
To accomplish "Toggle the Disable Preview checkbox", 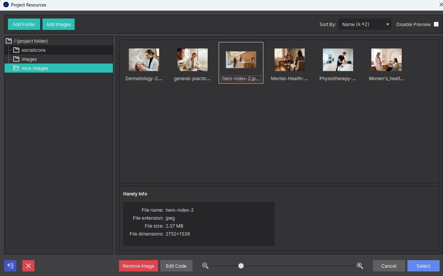I will (436, 24).
